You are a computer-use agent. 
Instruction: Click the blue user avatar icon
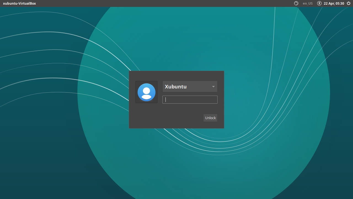[146, 92]
